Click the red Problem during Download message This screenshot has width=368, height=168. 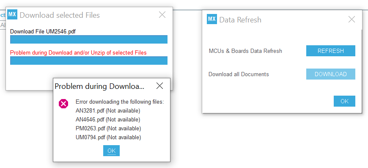(x=78, y=53)
